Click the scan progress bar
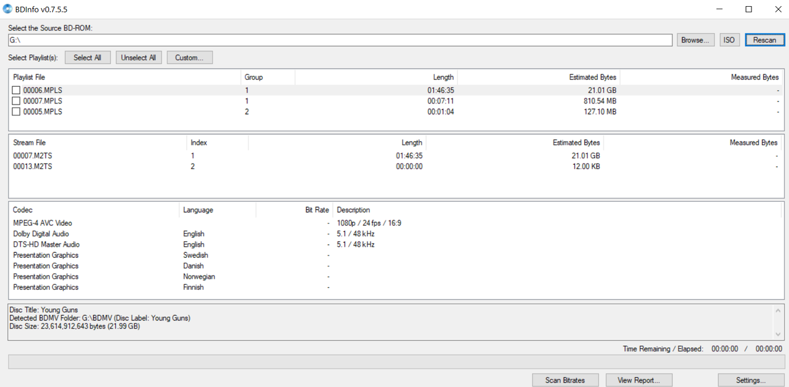This screenshot has width=789, height=387. click(x=396, y=362)
